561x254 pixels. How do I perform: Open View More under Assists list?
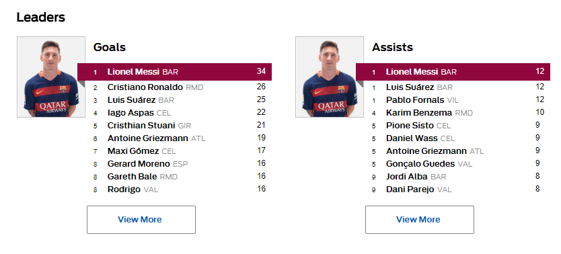(419, 220)
